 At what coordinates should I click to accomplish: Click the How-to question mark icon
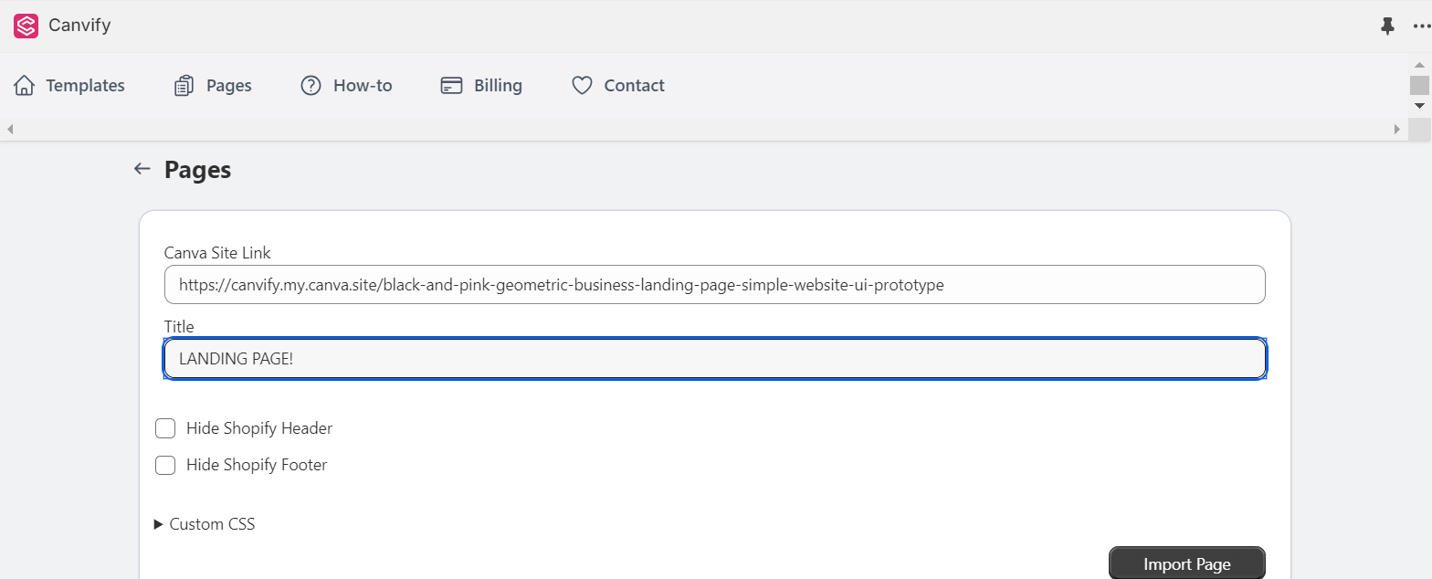[x=311, y=86]
